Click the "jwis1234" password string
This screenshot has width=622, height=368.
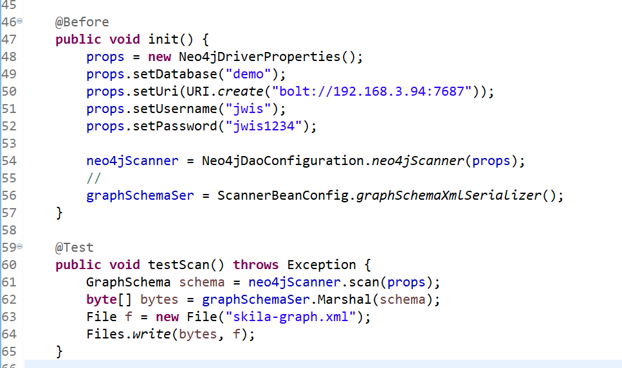tap(264, 127)
